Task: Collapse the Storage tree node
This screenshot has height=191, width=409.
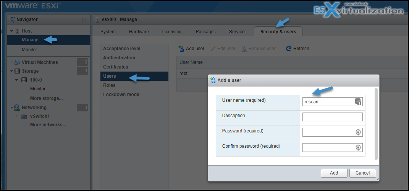Action: (11, 71)
